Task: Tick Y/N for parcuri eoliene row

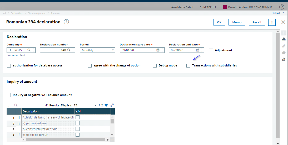Action: pyautogui.click(x=77, y=123)
